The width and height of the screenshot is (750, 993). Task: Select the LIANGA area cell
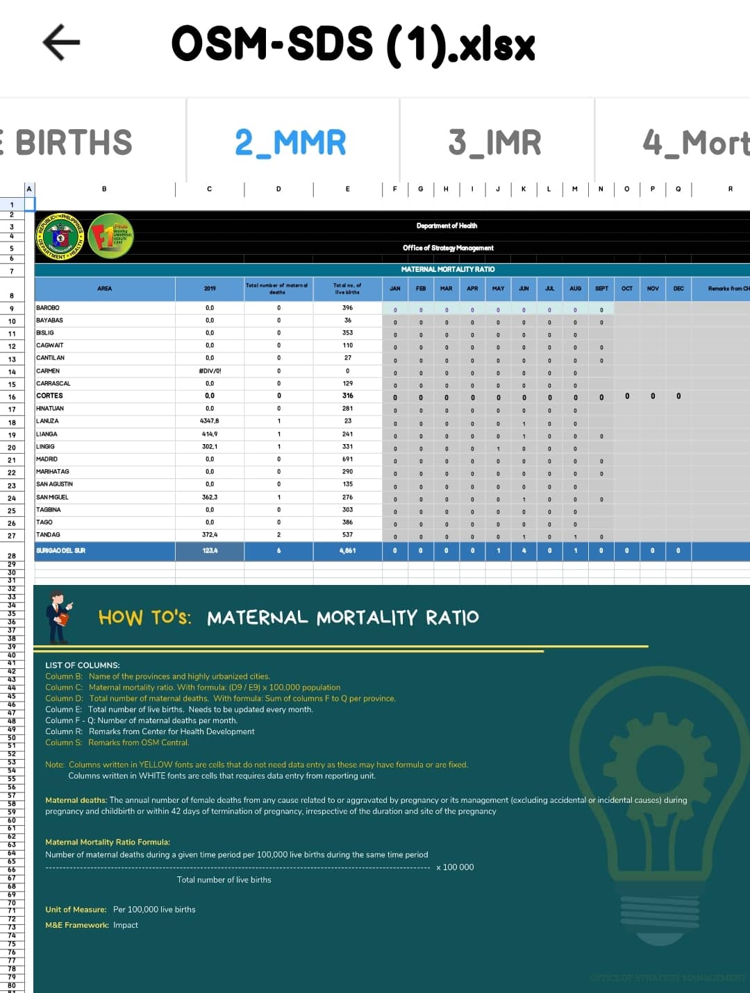105,434
